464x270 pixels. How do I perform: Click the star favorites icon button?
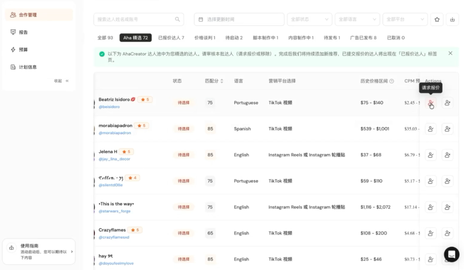(437, 19)
